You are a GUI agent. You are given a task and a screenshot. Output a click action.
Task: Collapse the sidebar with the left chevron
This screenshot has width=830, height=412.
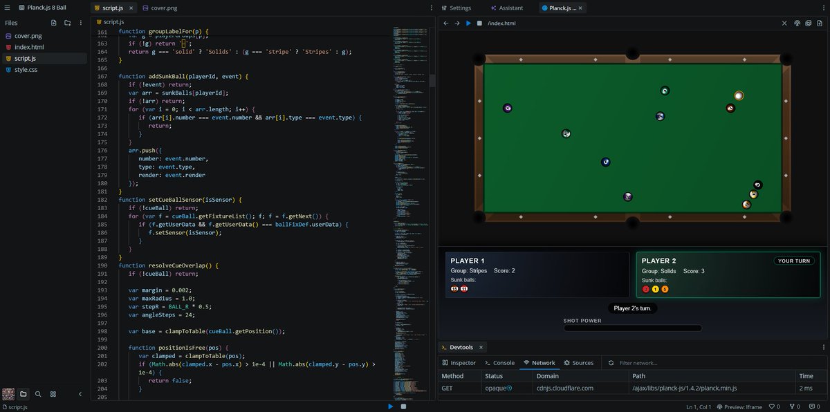80,394
